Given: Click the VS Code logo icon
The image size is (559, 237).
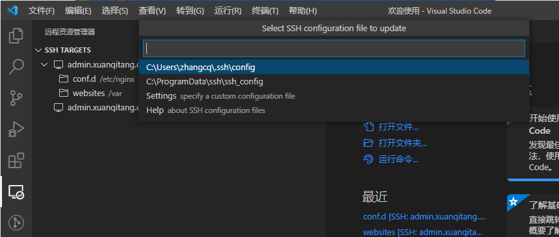Looking at the screenshot, I should point(12,10).
